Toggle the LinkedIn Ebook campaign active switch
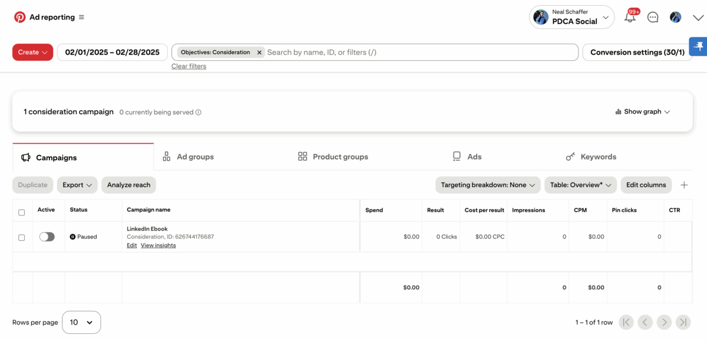 [x=47, y=237]
